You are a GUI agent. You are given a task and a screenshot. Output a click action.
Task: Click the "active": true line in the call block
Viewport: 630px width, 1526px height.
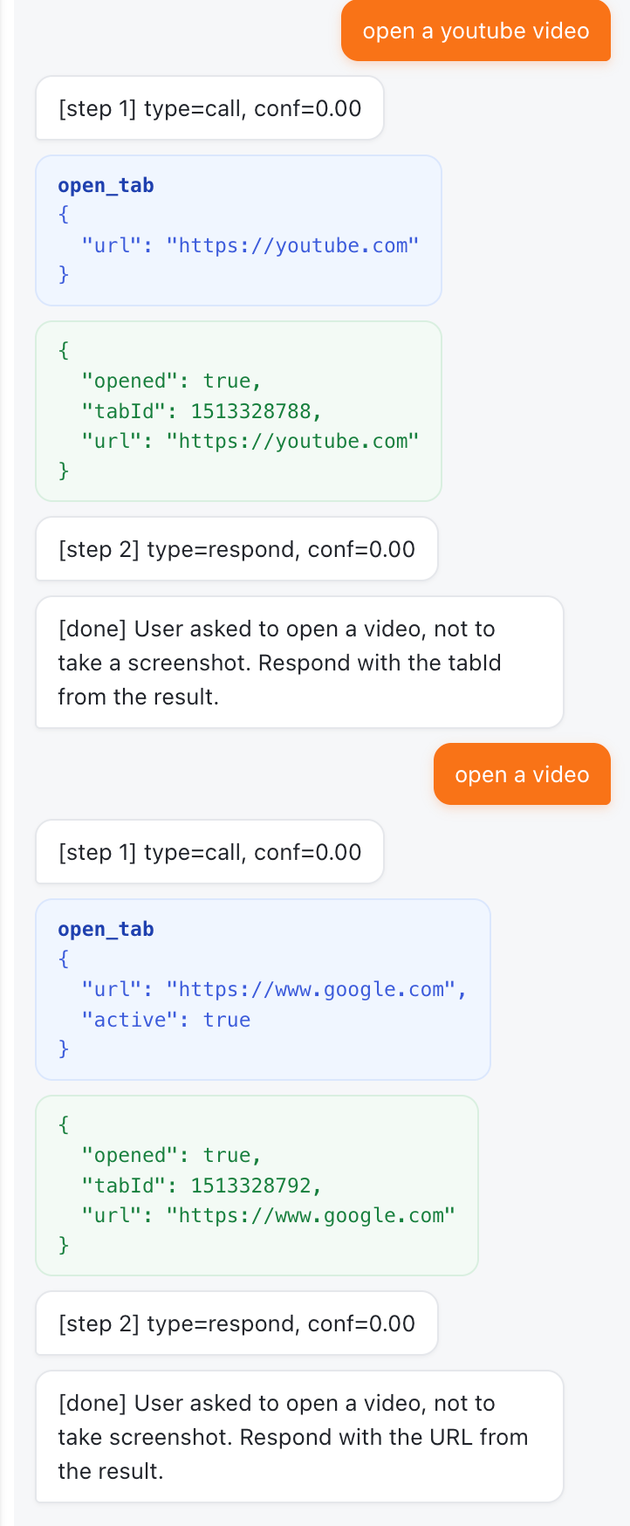coord(166,1020)
